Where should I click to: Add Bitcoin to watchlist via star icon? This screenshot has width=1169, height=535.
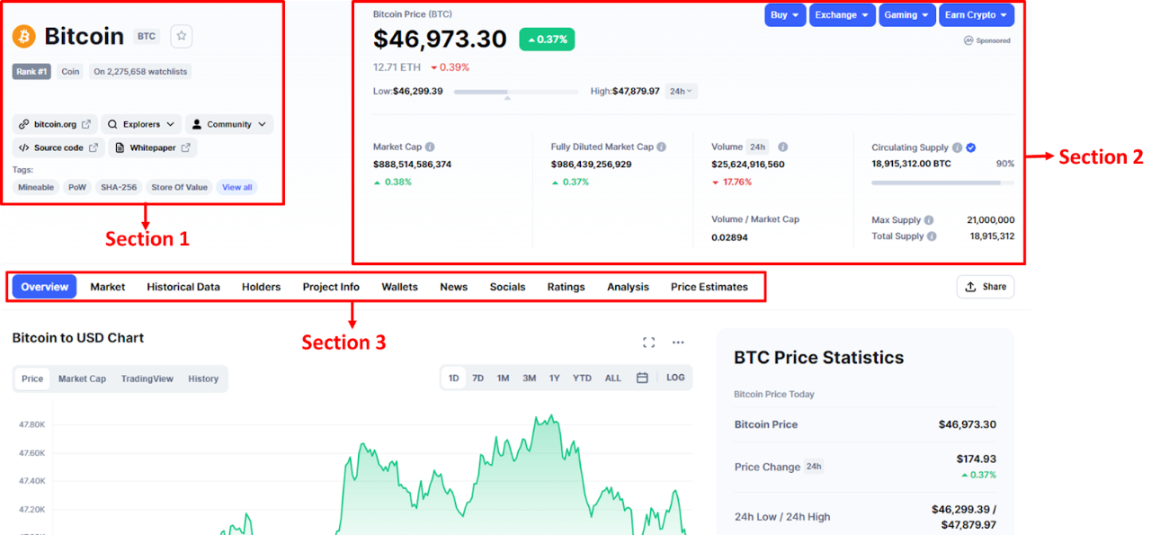tap(182, 36)
